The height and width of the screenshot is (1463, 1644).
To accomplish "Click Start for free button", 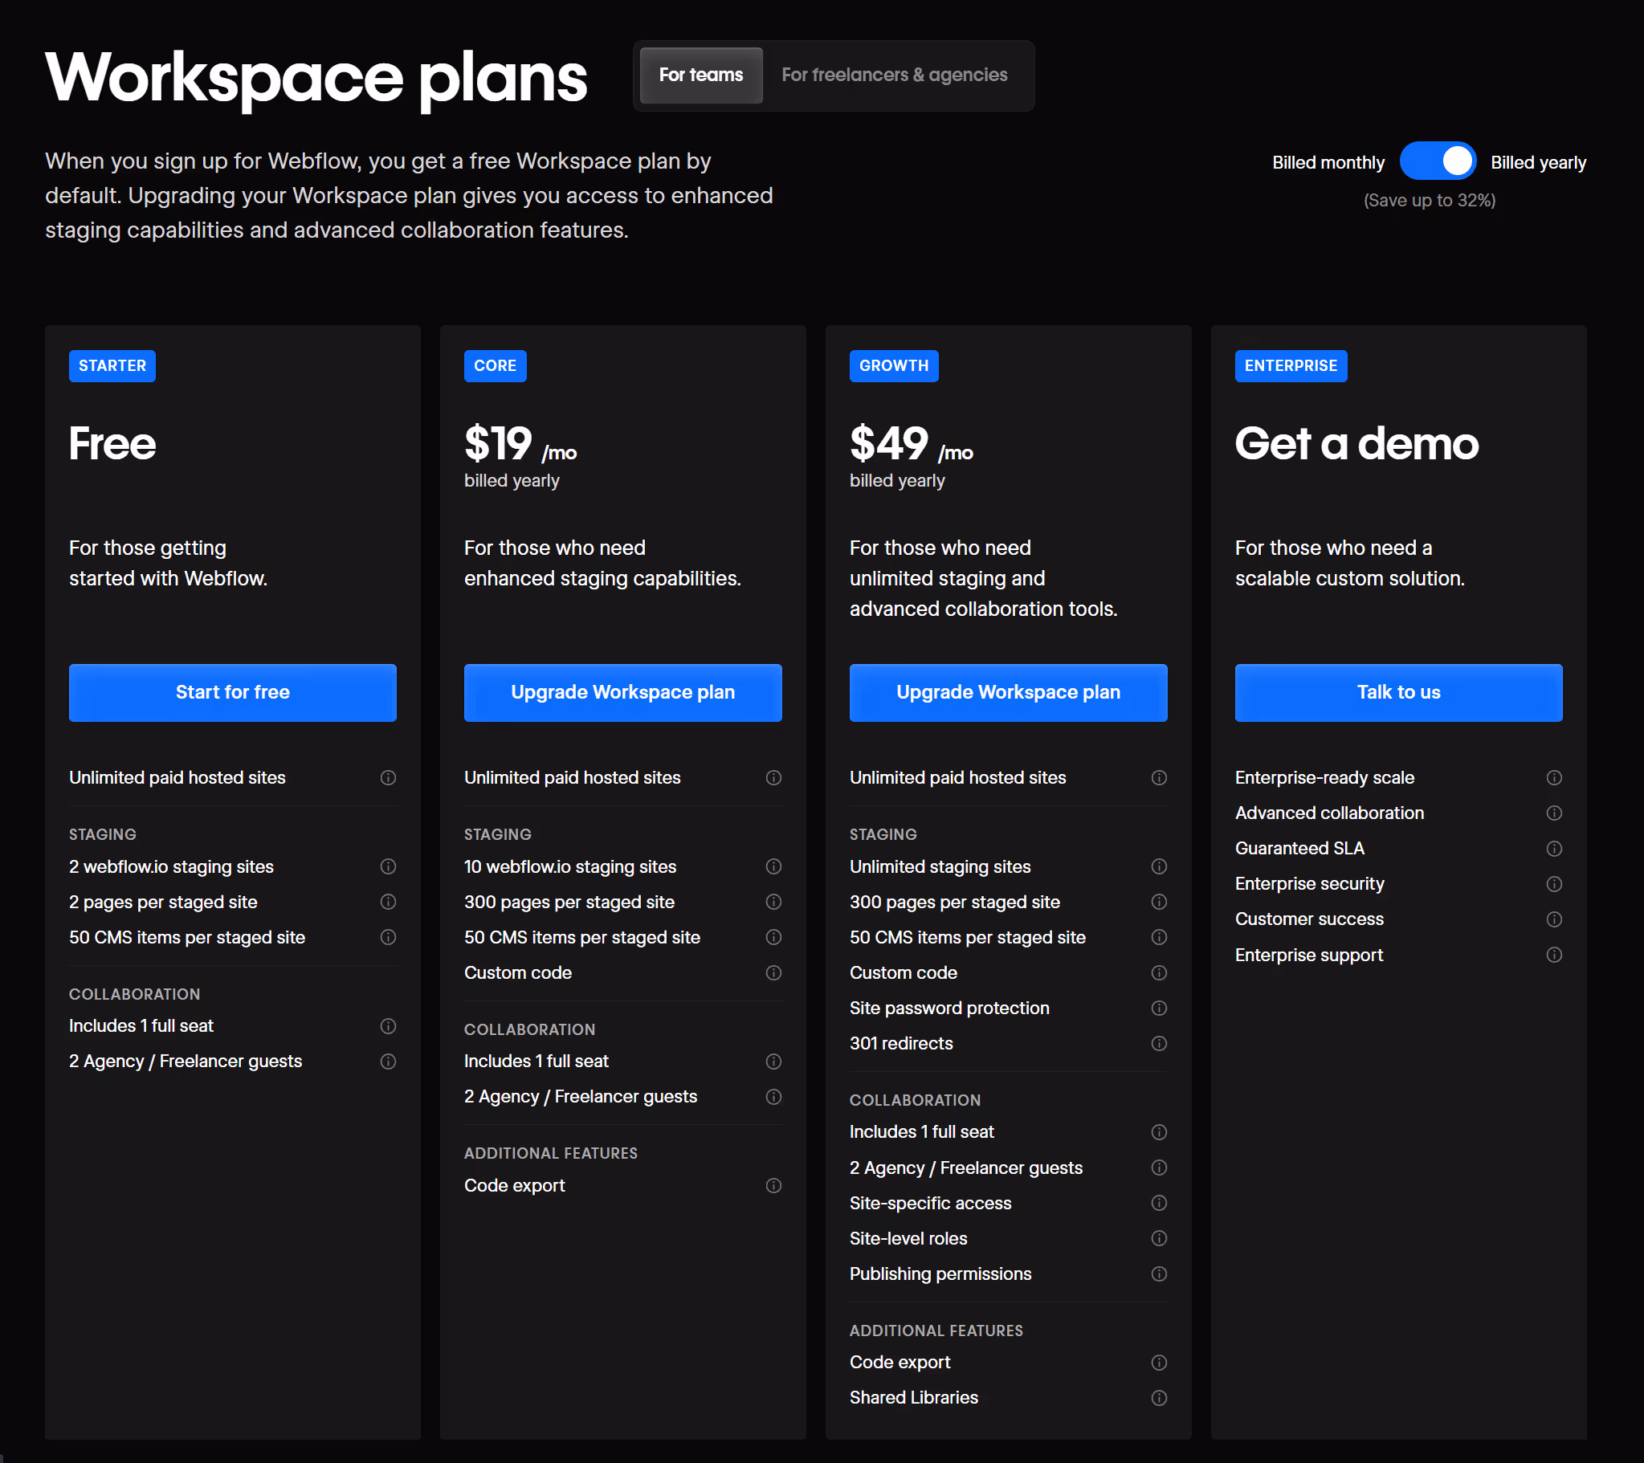I will (232, 692).
